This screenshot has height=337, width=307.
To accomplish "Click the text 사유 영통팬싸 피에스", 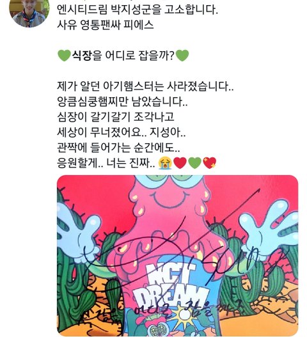I will tap(106, 25).
